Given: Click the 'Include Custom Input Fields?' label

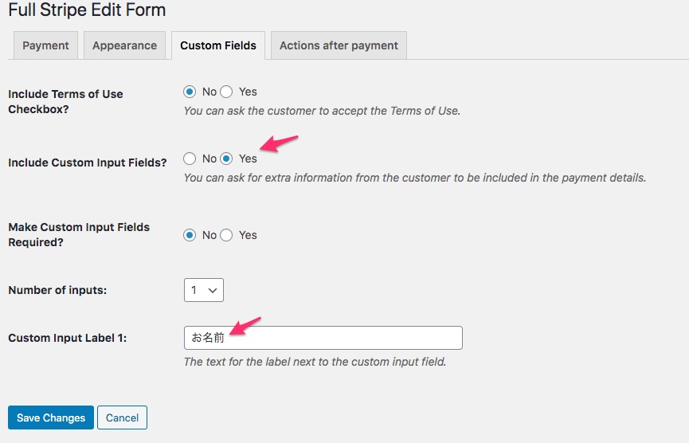Looking at the screenshot, I should pos(88,163).
